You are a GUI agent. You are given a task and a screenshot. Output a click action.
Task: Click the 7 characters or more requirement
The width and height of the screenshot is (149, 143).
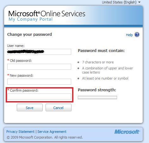(x=98, y=62)
